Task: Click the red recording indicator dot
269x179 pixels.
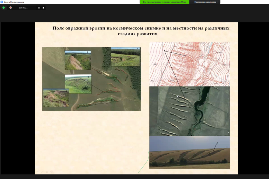Action: coord(10,8)
